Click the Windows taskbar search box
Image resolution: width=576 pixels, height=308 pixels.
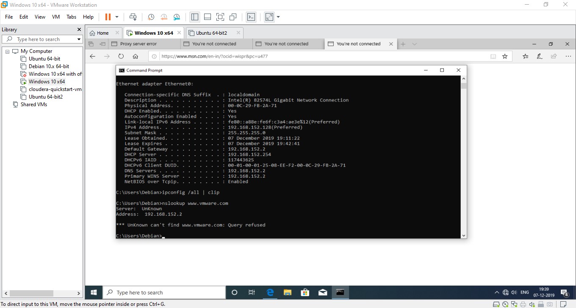164,292
